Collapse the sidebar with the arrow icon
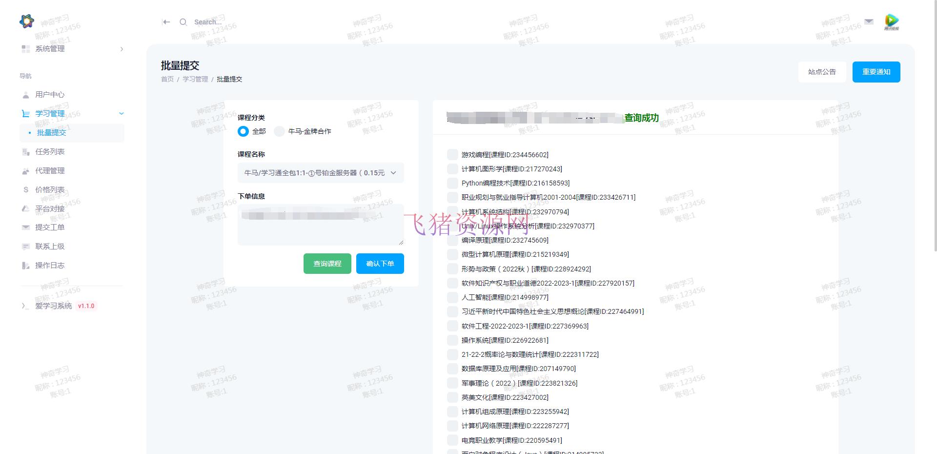This screenshot has height=454, width=937. pyautogui.click(x=166, y=22)
